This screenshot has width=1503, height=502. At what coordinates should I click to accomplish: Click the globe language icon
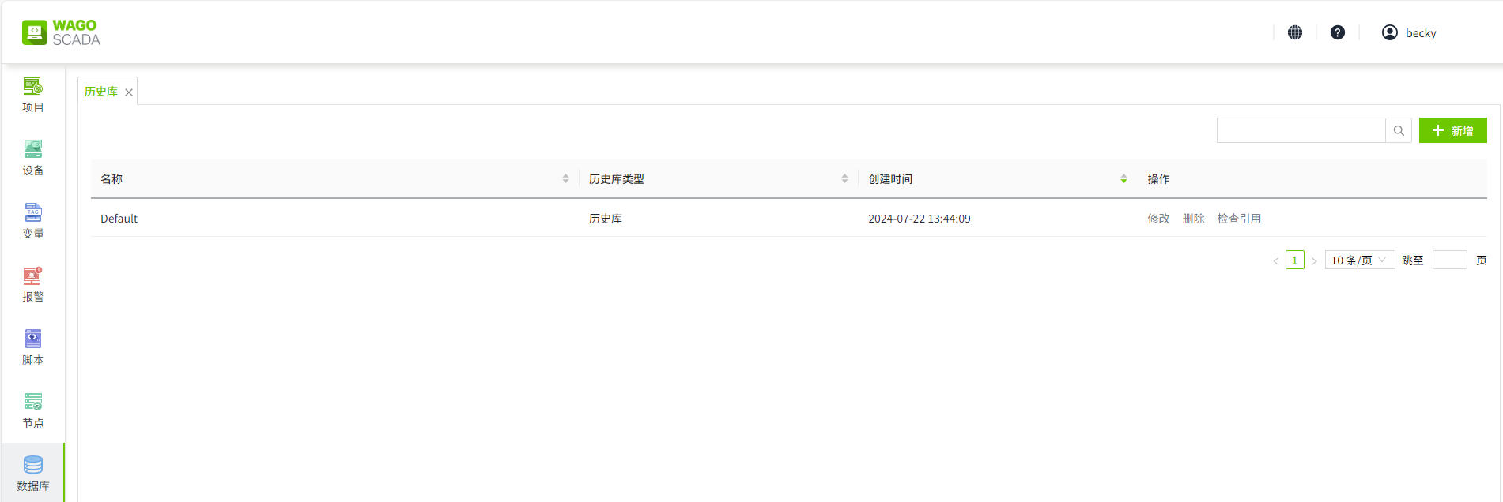coord(1295,32)
